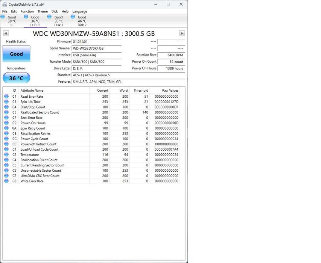The height and width of the screenshot is (263, 321).
Task: Click the Standard field ACS-3
Action: (x=128, y=75)
